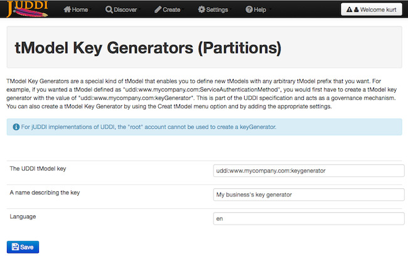This screenshot has width=408, height=261.
Task: Open the Help menu
Action: tap(260, 10)
